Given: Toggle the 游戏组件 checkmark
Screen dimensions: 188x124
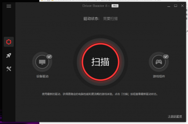Looking at the screenshot, I should [x=166, y=57].
